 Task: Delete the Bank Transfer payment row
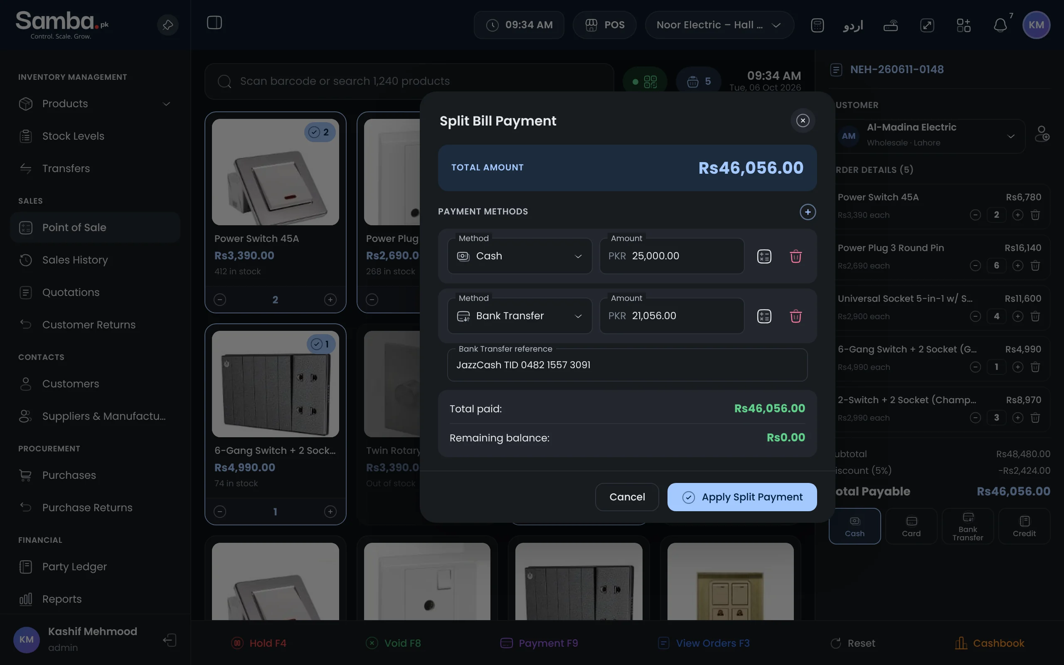point(796,316)
